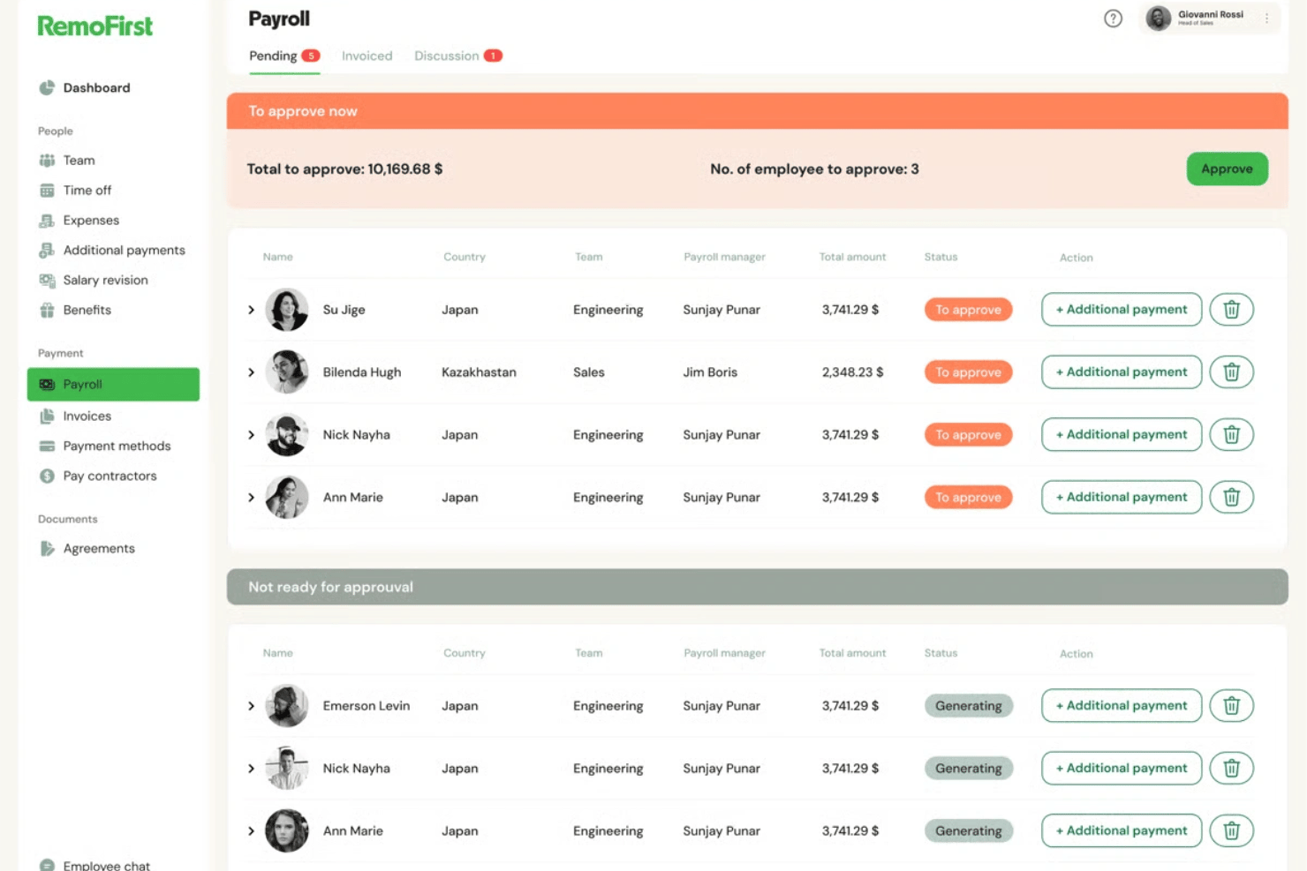The image size is (1307, 871).
Task: Add additional payment for Bilenda Hugh
Action: (x=1122, y=372)
